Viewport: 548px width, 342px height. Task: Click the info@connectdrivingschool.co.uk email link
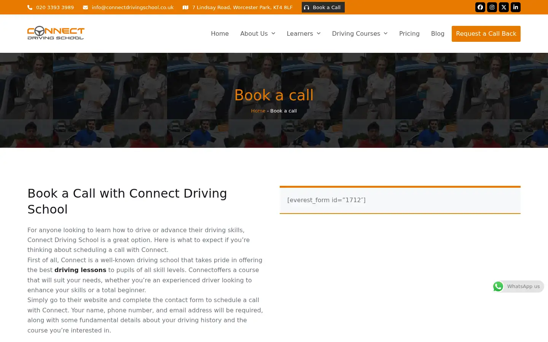click(x=132, y=7)
